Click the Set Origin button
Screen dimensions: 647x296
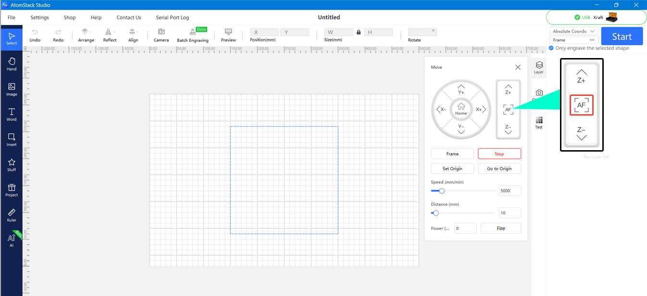[x=452, y=168]
